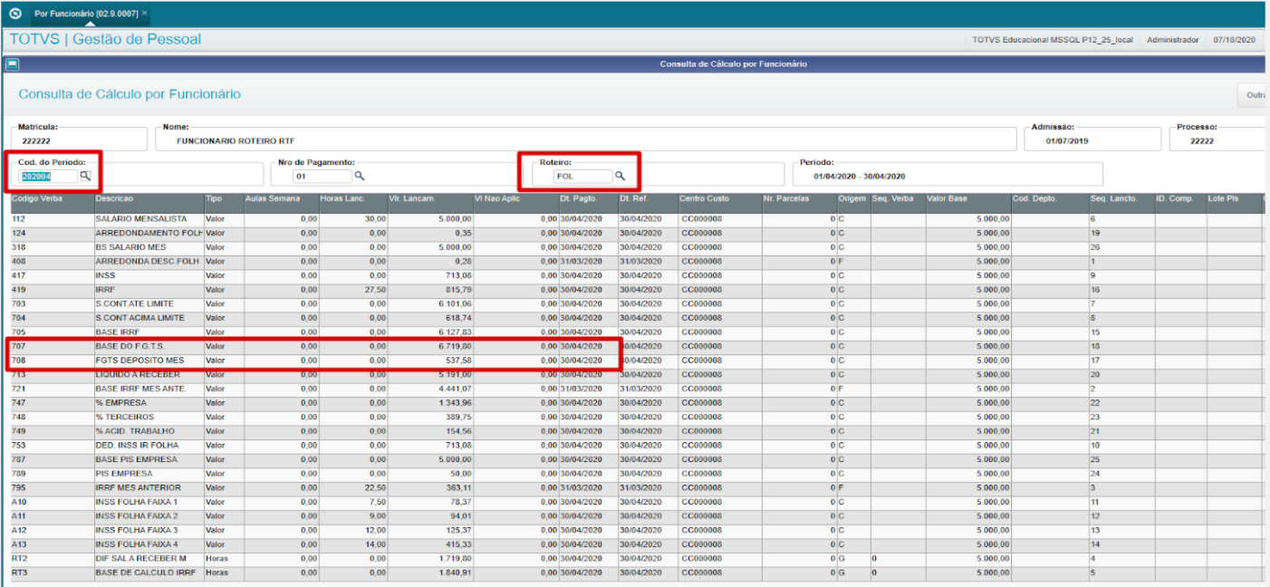Click the window icon beside Consulta de Cálculo title

point(13,64)
